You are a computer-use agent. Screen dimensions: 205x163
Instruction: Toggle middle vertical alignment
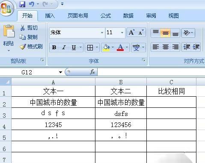166,33
